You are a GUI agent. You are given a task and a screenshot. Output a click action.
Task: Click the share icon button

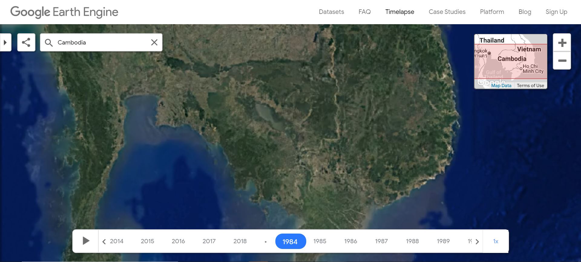(x=26, y=42)
